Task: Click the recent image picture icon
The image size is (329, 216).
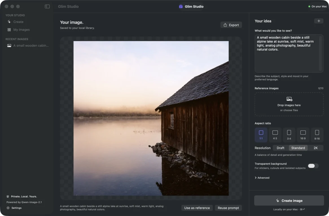Action: tap(9, 46)
